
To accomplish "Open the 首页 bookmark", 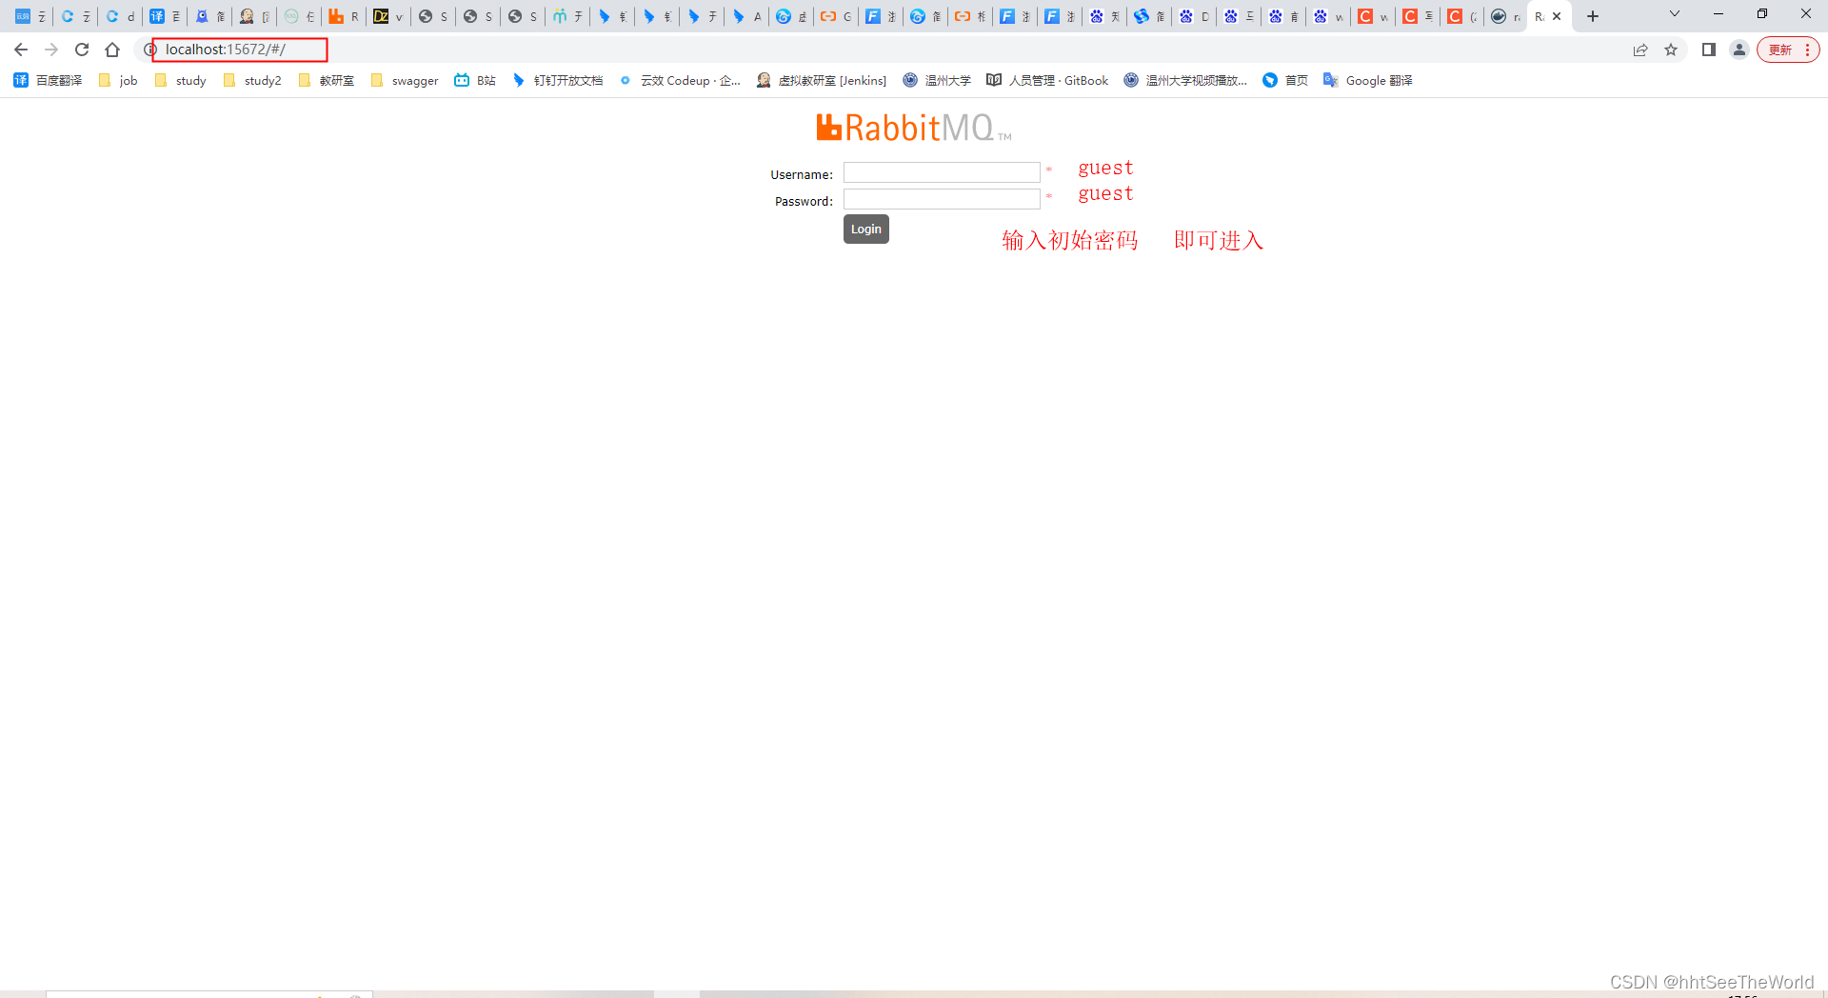I will coord(1285,81).
